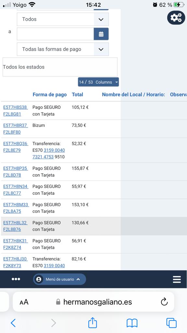Sort by Nombre del Local / Horario column
This screenshot has height=333, width=187.
click(133, 95)
